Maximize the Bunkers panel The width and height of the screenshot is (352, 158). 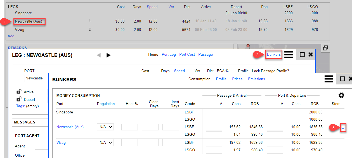pos(342,79)
